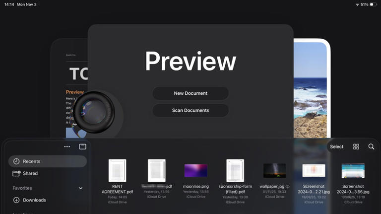Viewport: 381px width, 214px height.
Task: Open the search magnifier icon
Action: 371,146
